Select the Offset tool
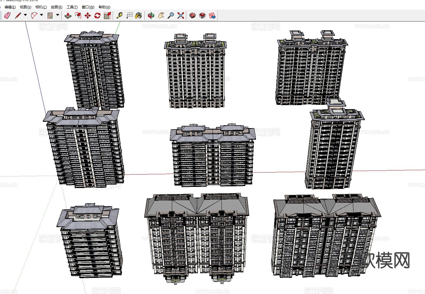This screenshot has width=425, height=294. (x=78, y=15)
